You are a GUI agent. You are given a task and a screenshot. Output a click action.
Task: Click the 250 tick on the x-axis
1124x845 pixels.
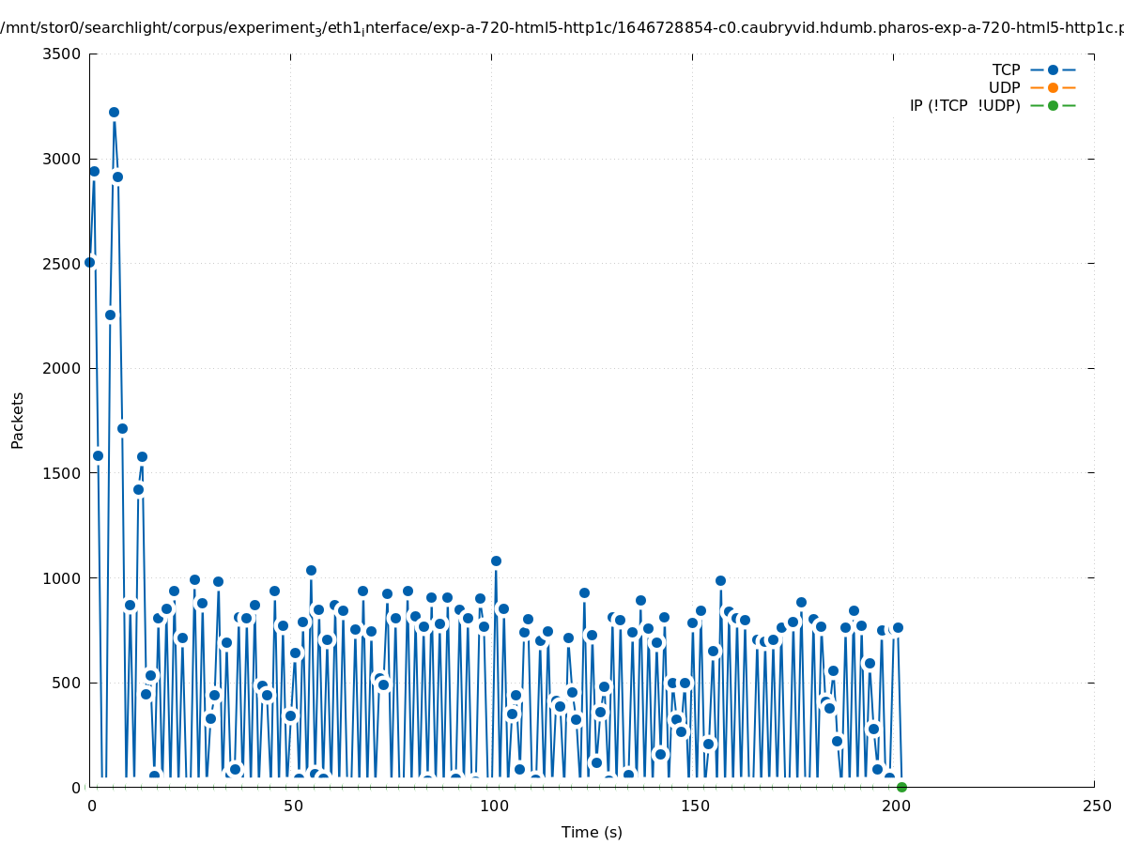coord(1096,806)
